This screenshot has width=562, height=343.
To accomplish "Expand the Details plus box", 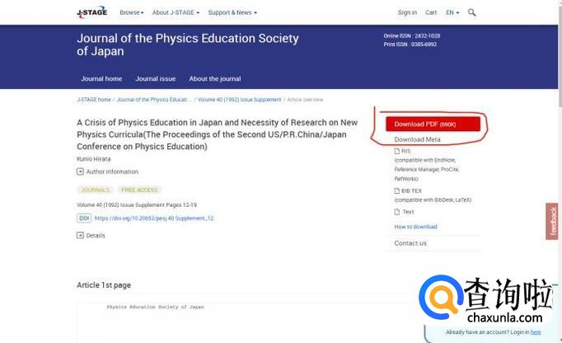I will [x=80, y=235].
